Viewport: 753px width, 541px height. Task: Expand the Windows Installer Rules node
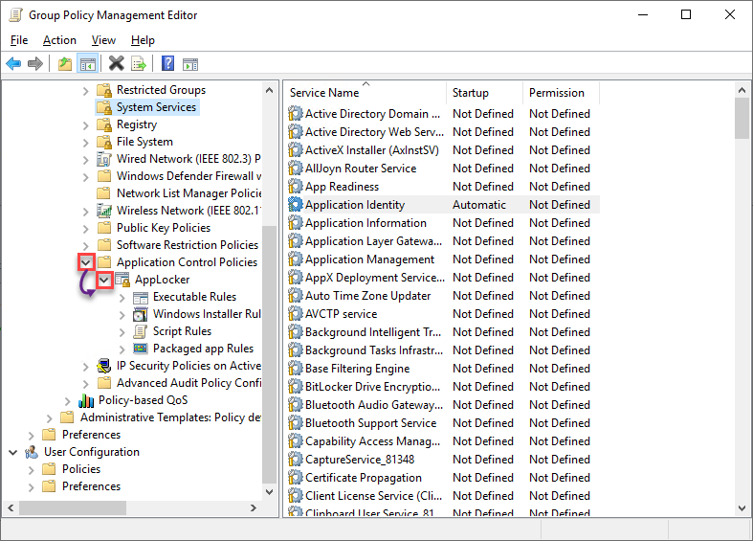point(122,315)
